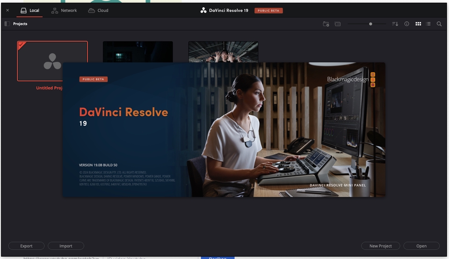Switch to the Local project library tab
449x259 pixels.
coord(30,10)
